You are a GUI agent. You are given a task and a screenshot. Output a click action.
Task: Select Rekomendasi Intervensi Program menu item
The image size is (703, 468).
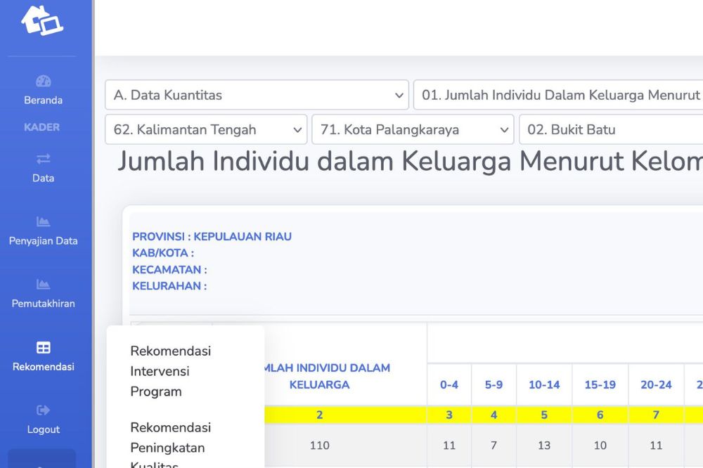pos(170,371)
